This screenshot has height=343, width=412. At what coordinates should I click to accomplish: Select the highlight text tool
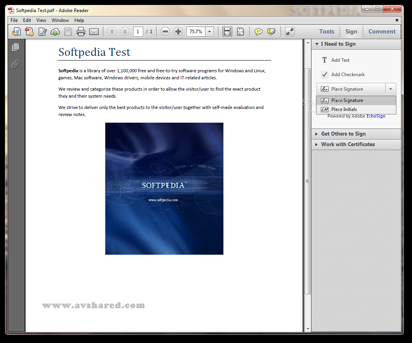272,32
